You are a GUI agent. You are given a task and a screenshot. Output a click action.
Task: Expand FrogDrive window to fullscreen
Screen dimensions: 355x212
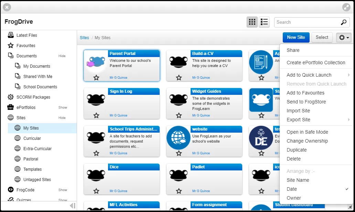point(346,7)
